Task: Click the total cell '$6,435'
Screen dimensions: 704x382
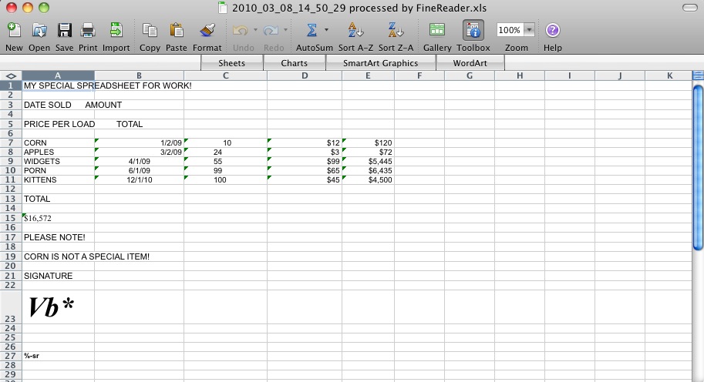Action: [x=368, y=171]
